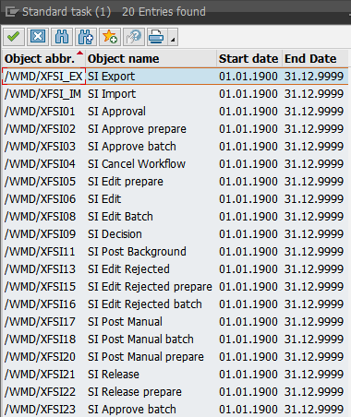This screenshot has height=417, width=351.
Task: Click the SI Release prepare name
Action: pos(135,392)
